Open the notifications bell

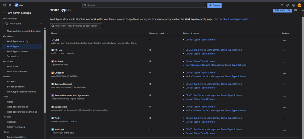pos(282,5)
